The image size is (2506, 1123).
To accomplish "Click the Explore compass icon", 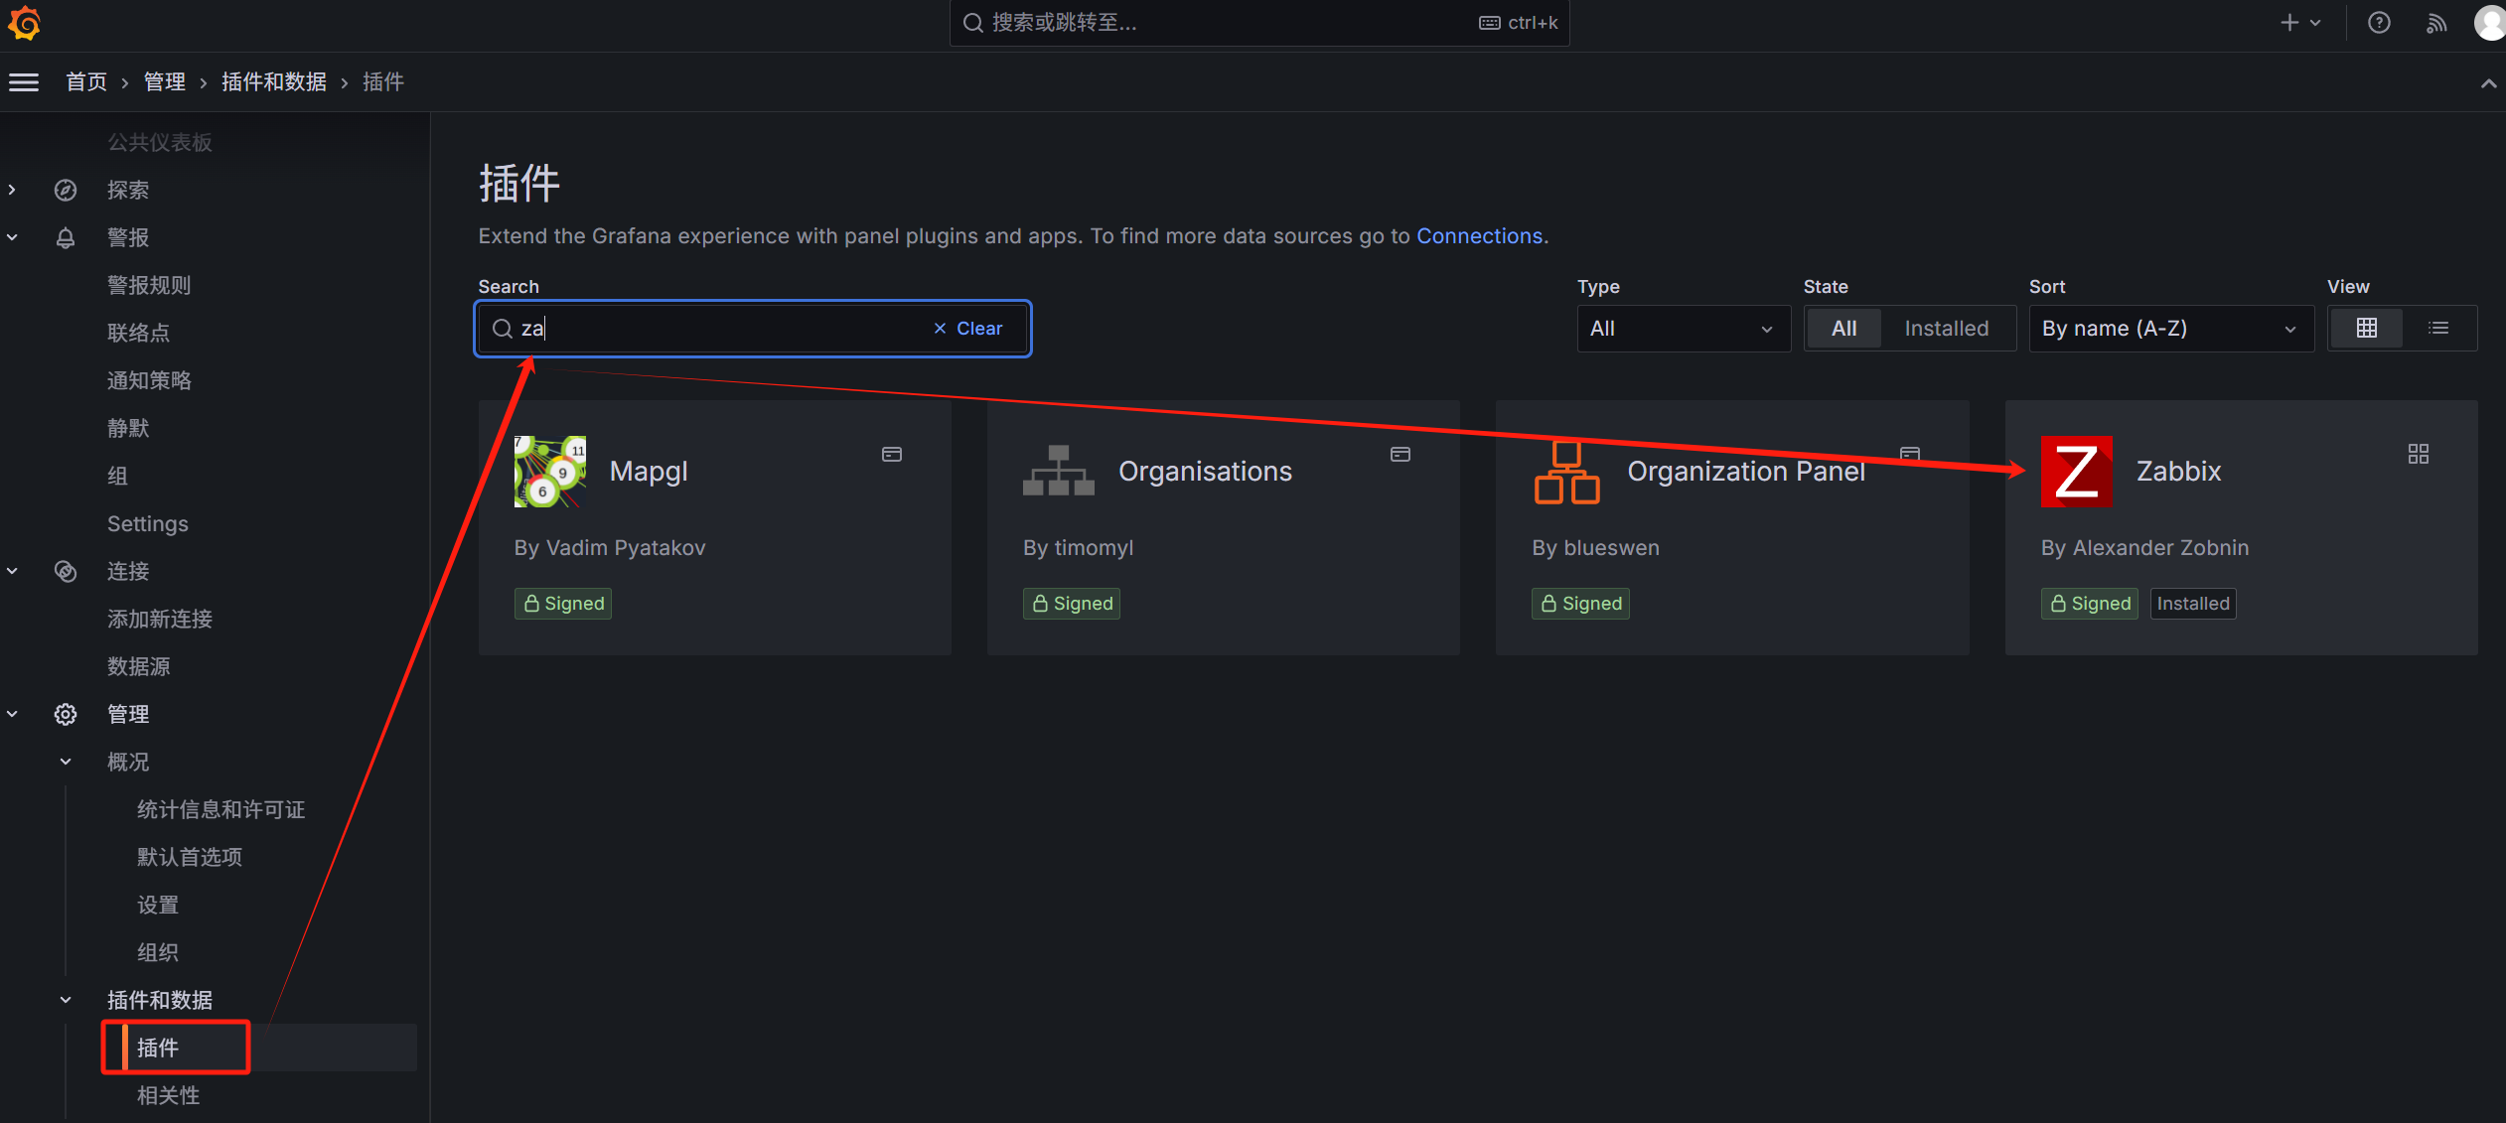I will coord(66,190).
